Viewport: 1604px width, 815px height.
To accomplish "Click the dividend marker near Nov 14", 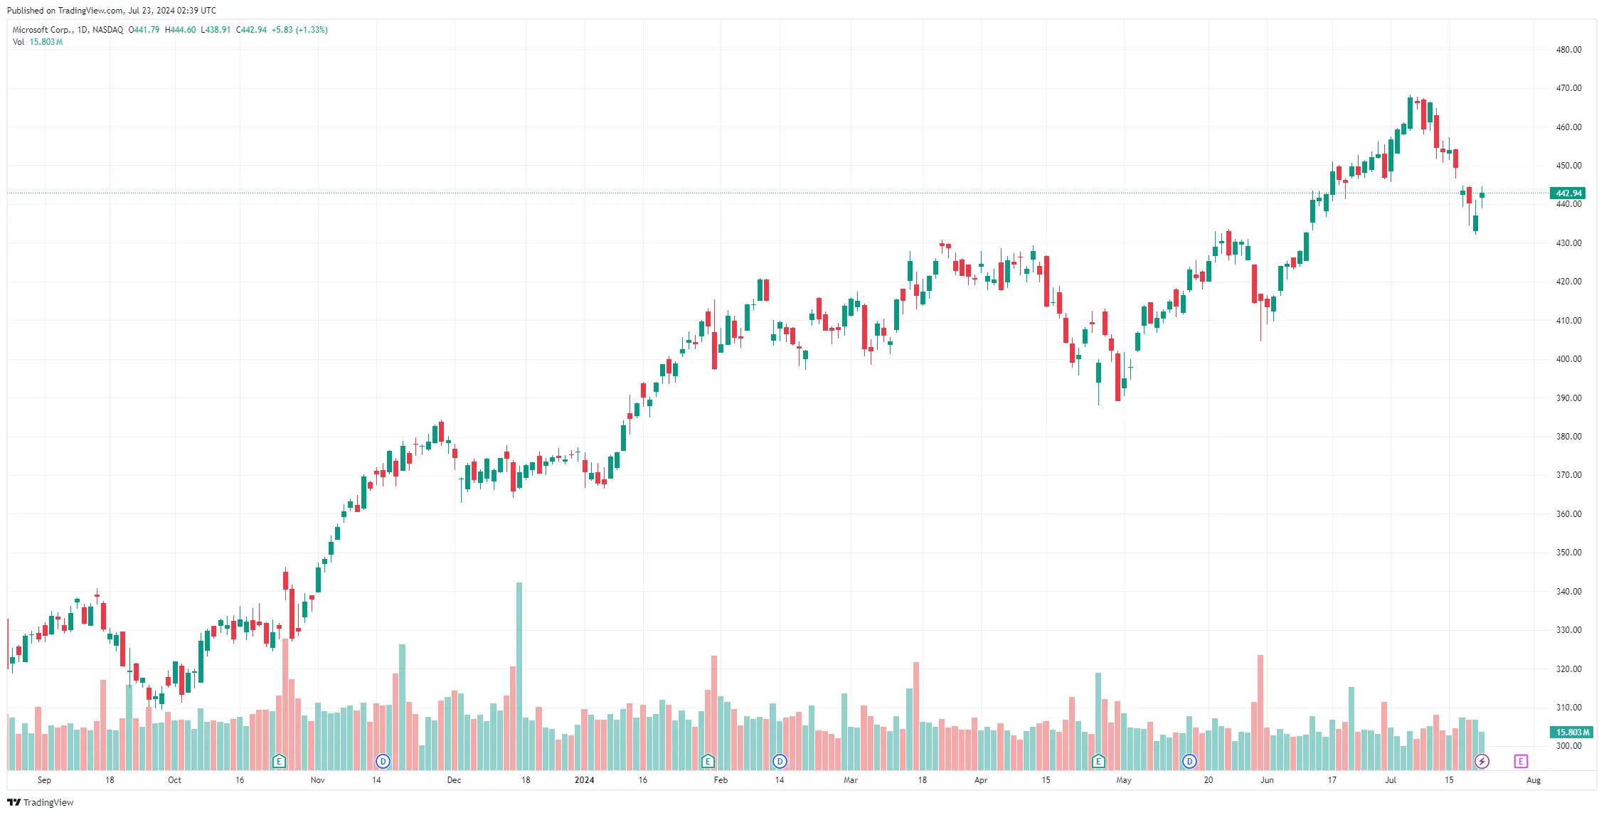I will (x=383, y=762).
